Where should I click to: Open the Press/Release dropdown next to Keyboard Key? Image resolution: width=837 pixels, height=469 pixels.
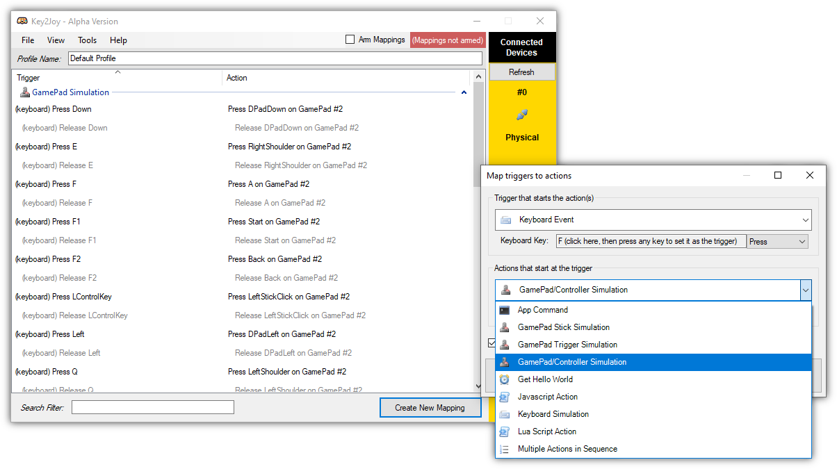click(x=803, y=240)
